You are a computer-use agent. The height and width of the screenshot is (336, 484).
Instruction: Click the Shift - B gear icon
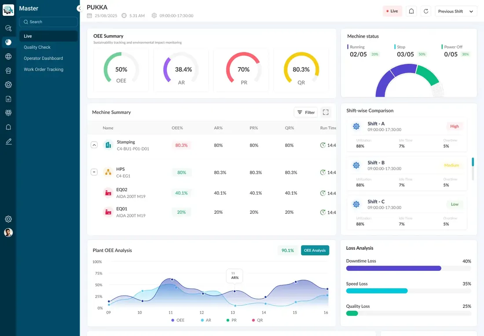click(x=356, y=165)
